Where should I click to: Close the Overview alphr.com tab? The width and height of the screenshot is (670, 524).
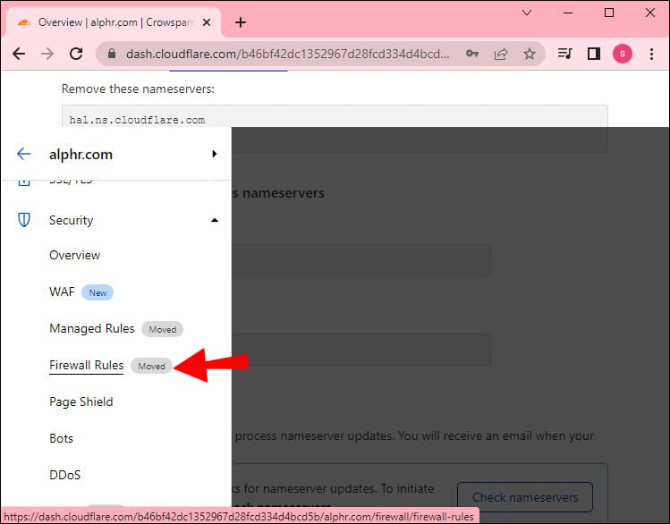(207, 22)
